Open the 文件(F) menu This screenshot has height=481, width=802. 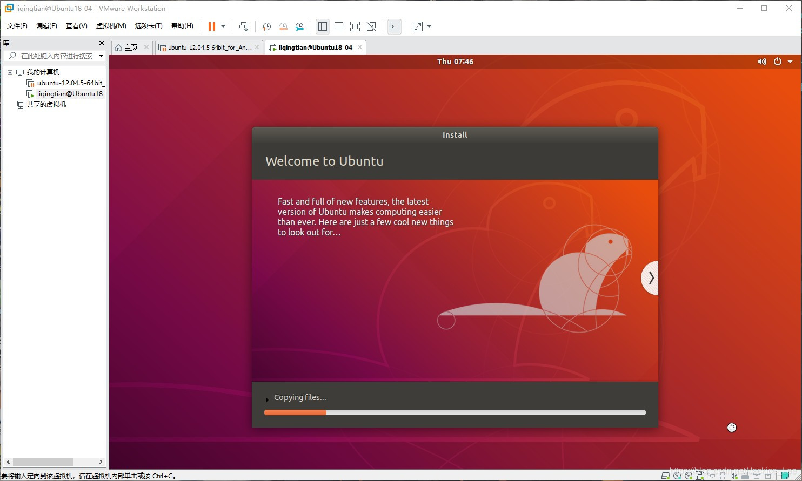pos(17,26)
